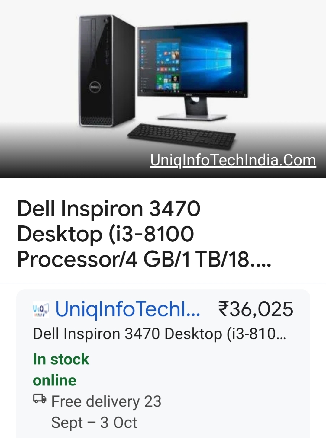Tap the In stock online status
326x438 pixels.
pos(61,370)
